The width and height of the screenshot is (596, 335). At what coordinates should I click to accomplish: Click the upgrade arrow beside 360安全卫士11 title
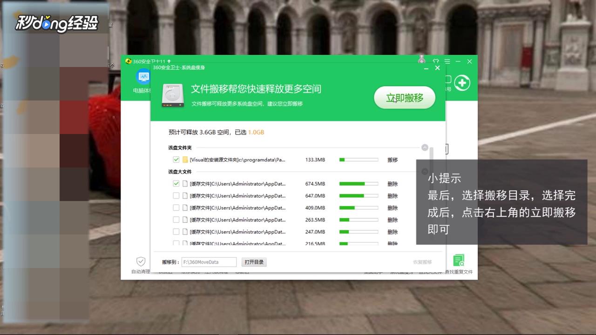coord(169,61)
